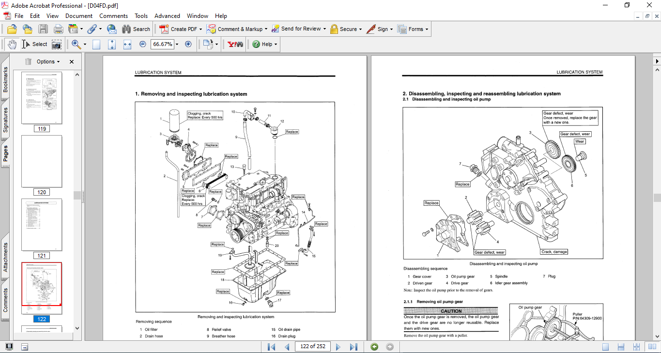Click the Save floppy disk icon
This screenshot has width=661, height=353.
43,29
